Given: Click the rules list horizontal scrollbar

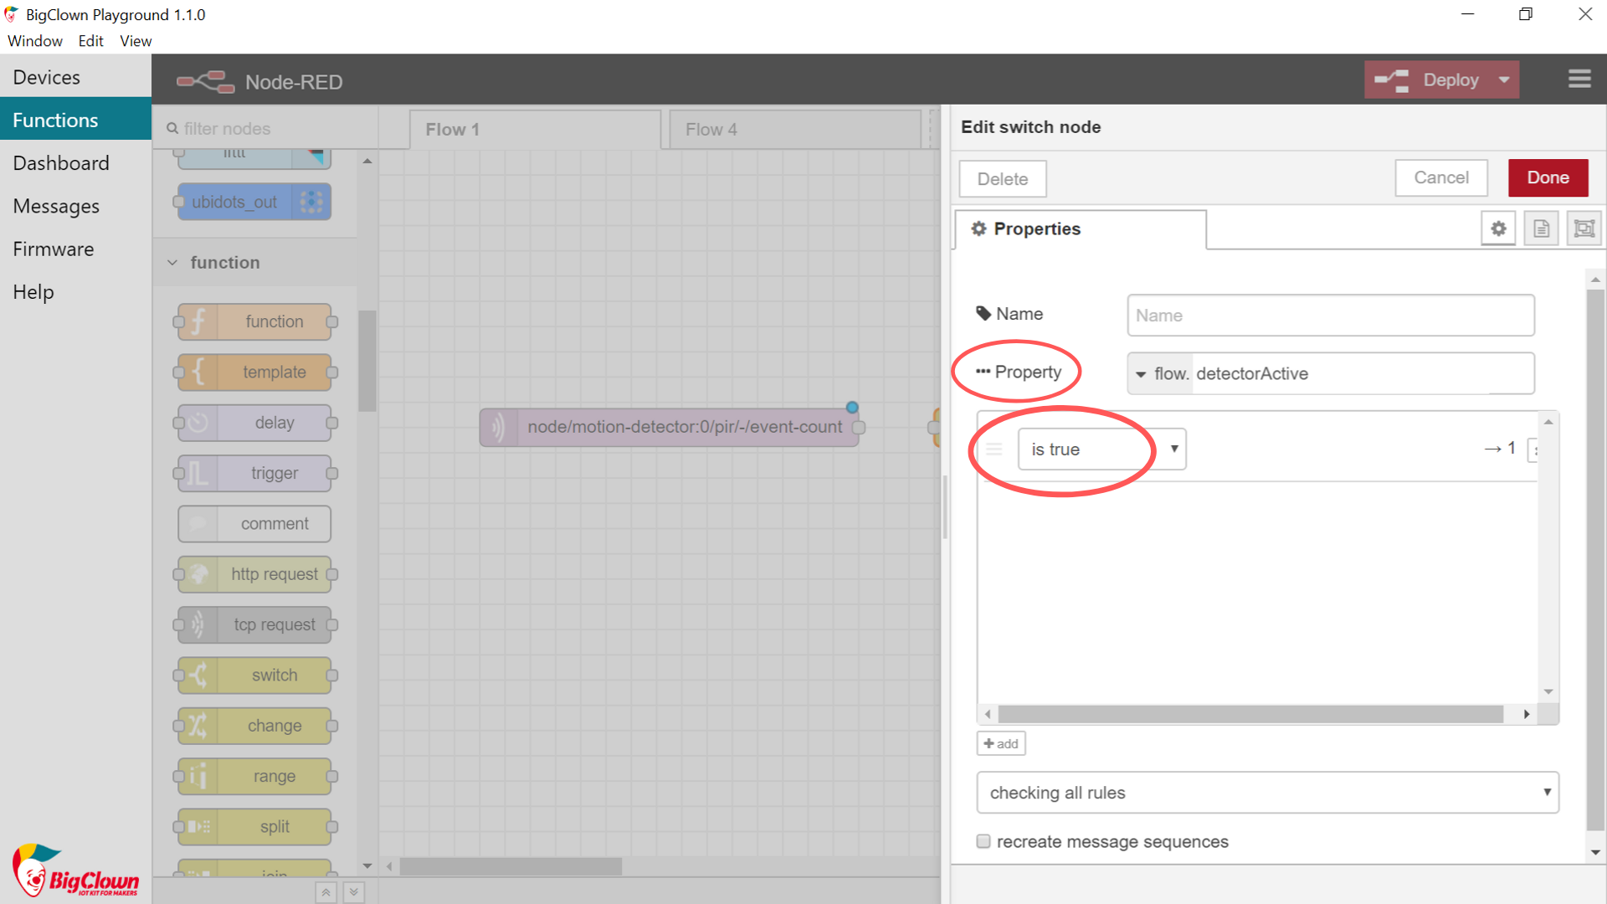Looking at the screenshot, I should (x=1250, y=714).
